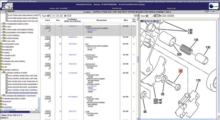This screenshot has width=220, height=120.
Task: Open part number NAS620A10L link
Action: tap(73, 37)
